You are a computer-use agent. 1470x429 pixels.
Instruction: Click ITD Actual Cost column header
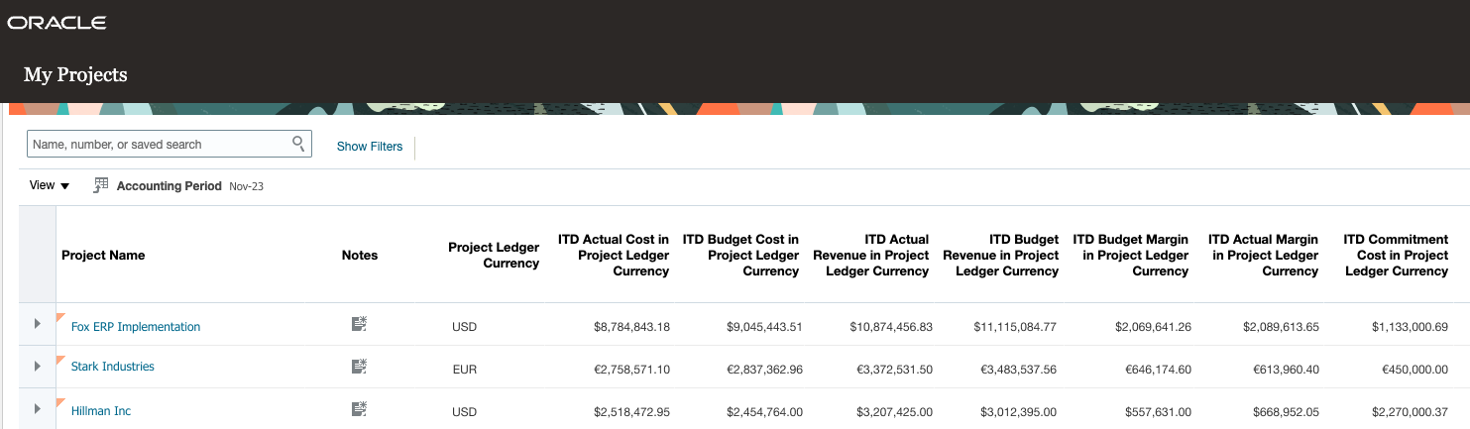614,255
